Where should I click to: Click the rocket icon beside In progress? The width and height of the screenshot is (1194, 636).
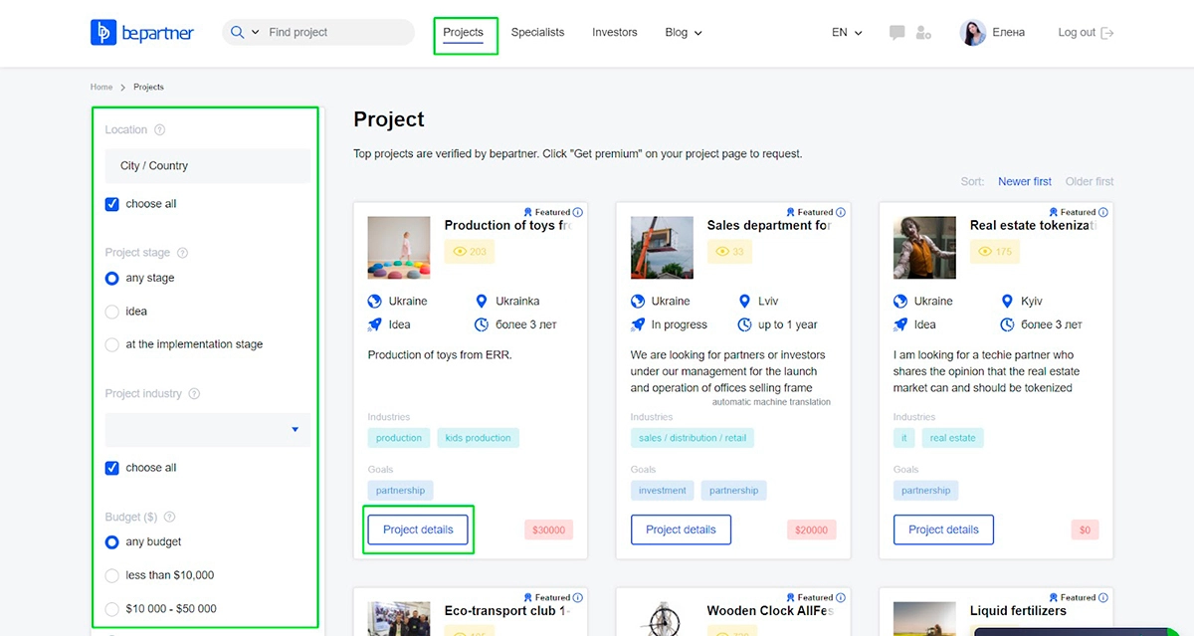click(x=638, y=324)
